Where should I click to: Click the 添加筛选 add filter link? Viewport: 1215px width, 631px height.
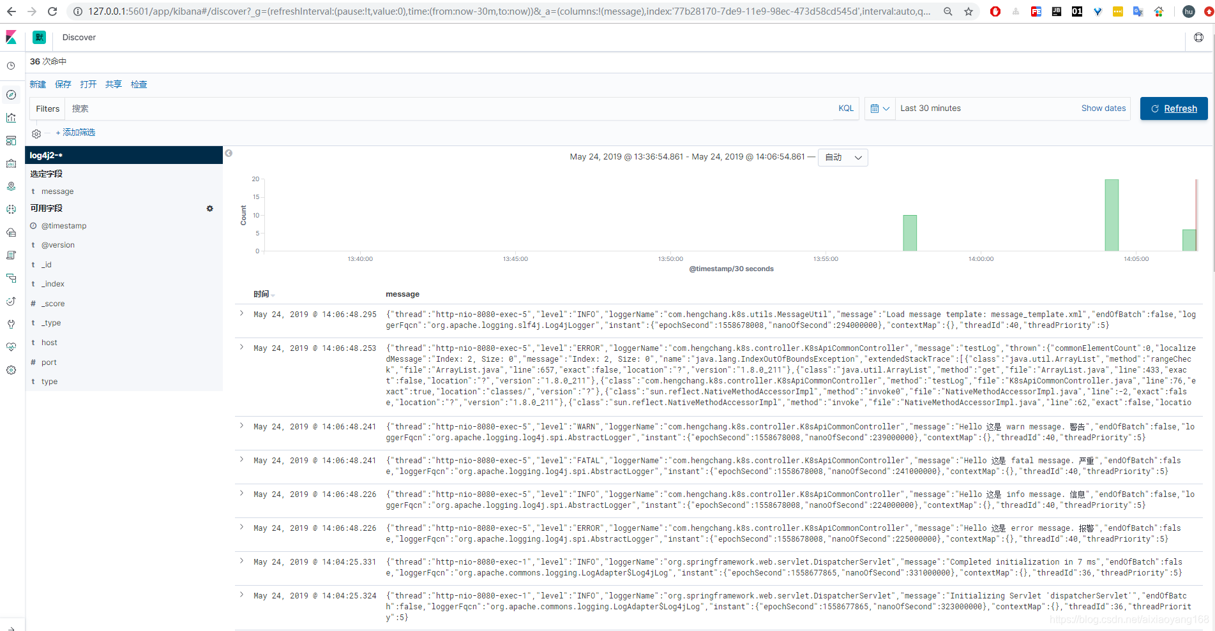pos(75,133)
